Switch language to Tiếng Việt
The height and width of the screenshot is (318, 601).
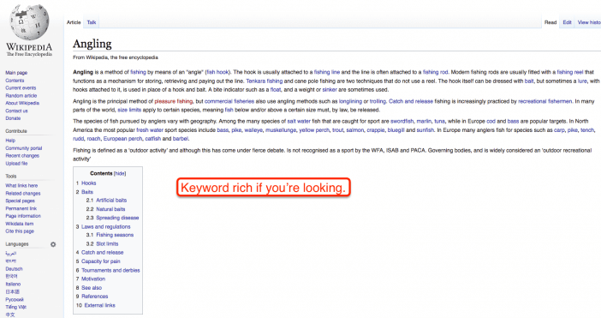[15, 307]
